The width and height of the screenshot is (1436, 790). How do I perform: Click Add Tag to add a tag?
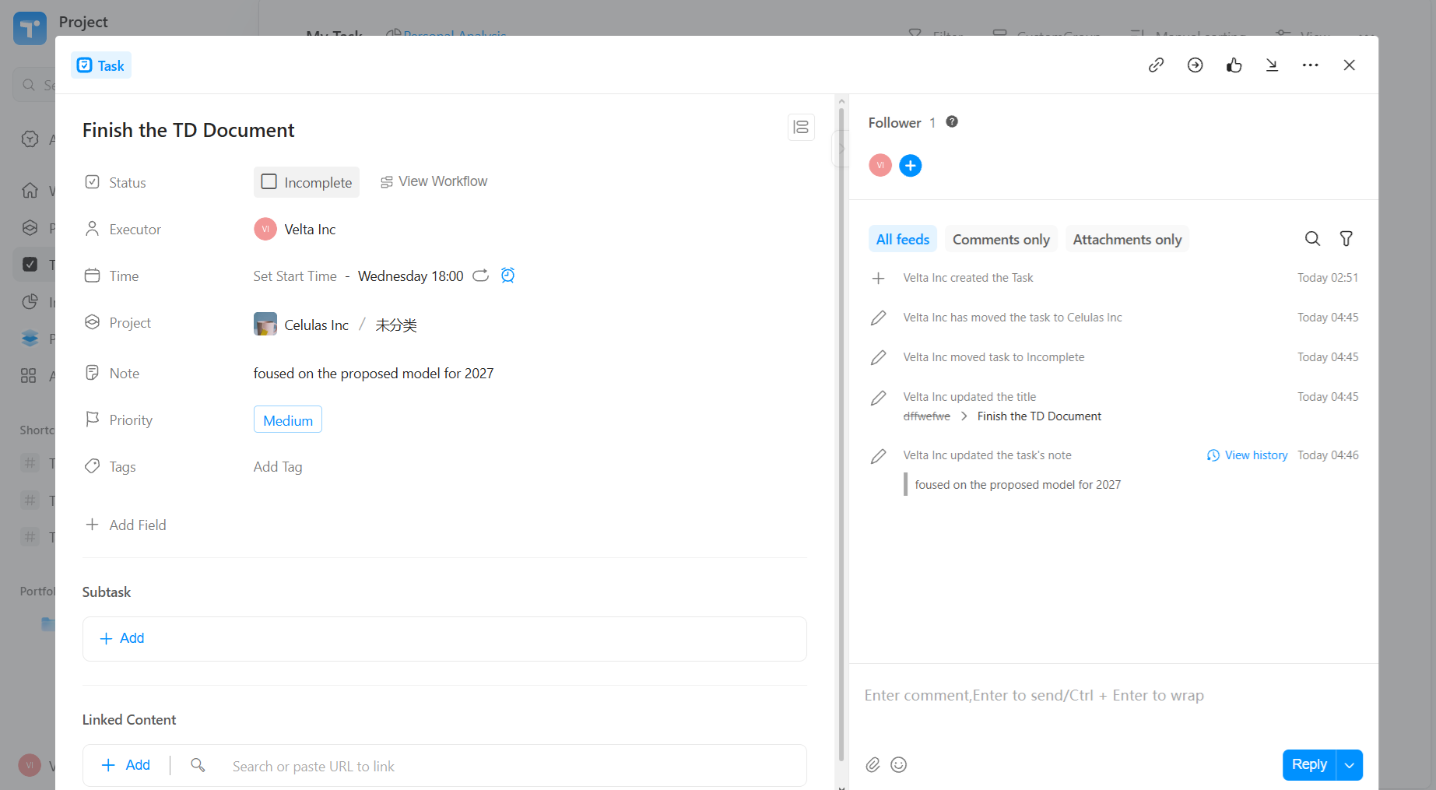(278, 466)
